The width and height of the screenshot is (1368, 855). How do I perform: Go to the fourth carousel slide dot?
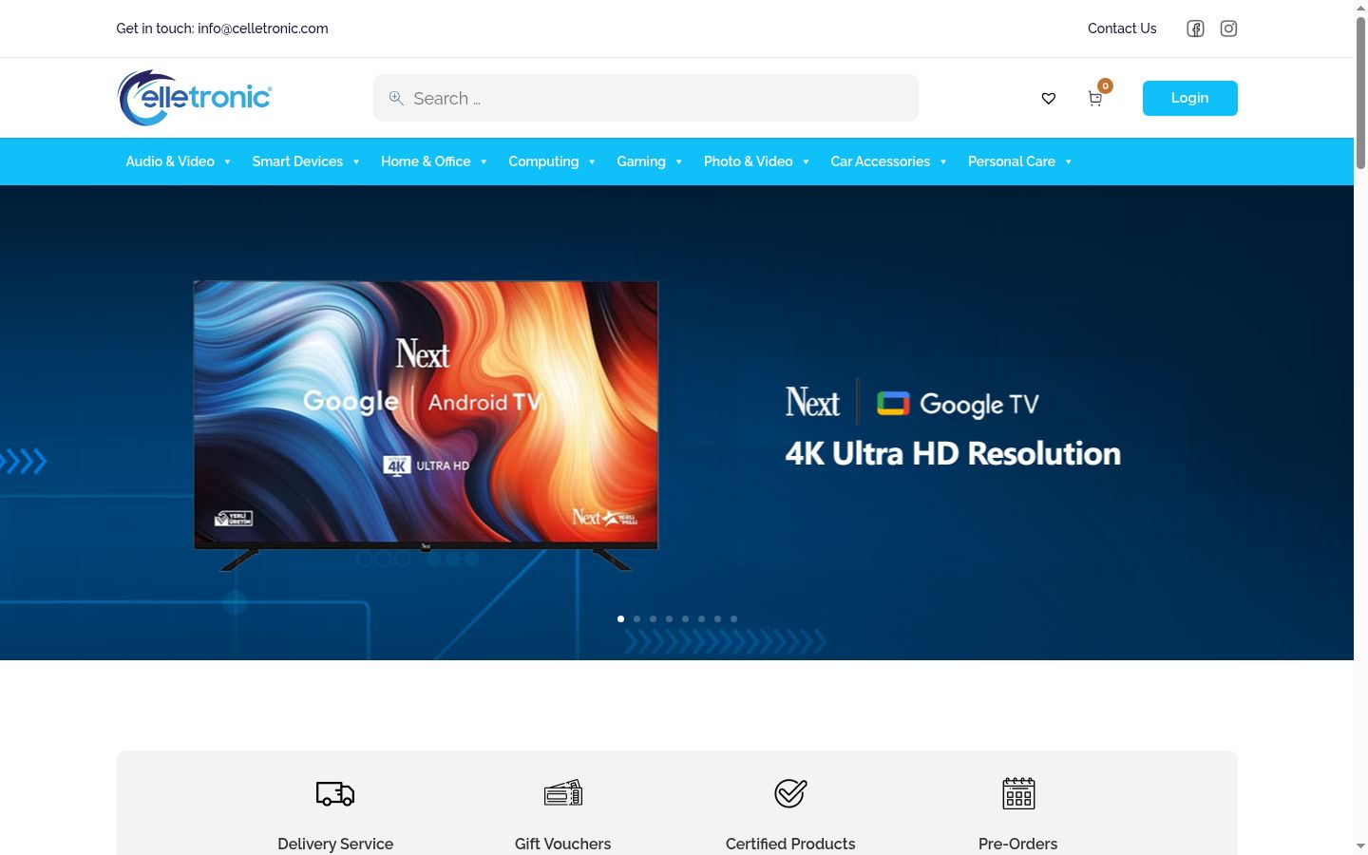(670, 618)
